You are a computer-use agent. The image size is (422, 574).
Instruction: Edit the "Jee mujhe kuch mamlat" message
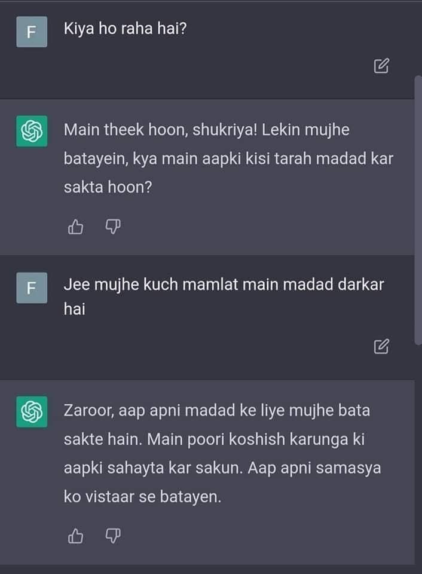point(381,346)
